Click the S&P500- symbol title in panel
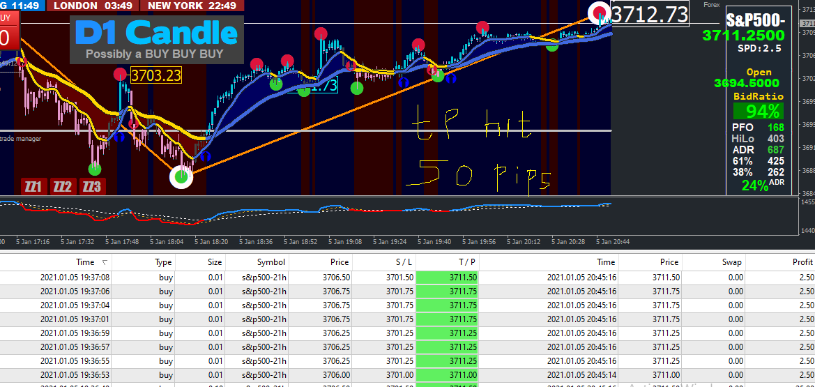The height and width of the screenshot is (387, 815). [x=756, y=21]
